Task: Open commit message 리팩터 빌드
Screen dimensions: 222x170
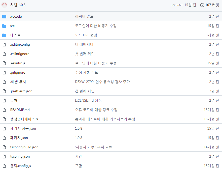Action: click(84, 17)
